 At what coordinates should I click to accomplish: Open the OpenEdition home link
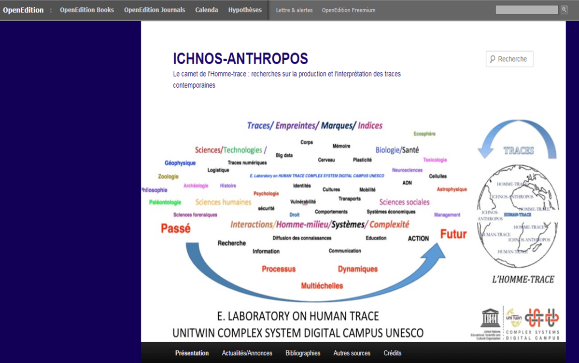(23, 10)
